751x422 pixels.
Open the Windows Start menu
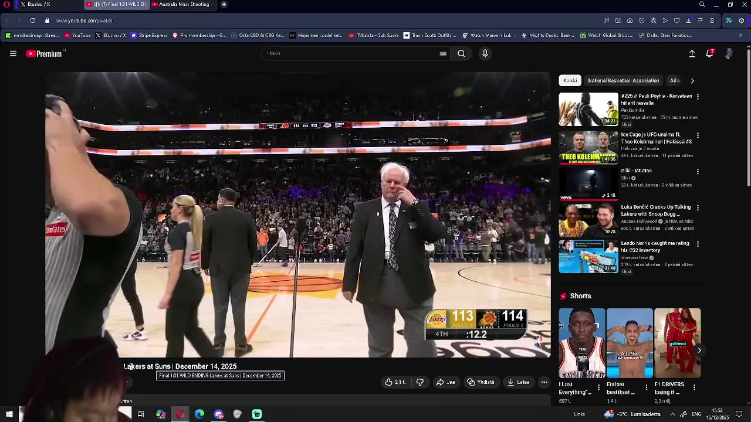tap(9, 414)
